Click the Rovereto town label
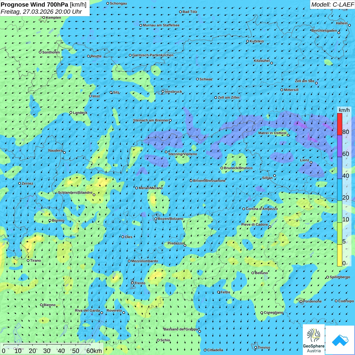Image resolution: width=355 pixels, height=355 pixels. point(114,310)
